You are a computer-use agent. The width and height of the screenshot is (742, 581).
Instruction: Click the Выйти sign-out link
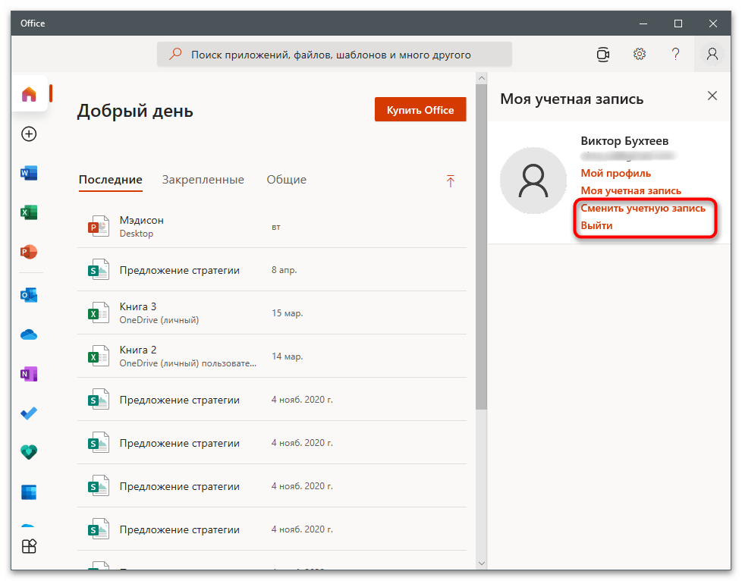pyautogui.click(x=596, y=226)
